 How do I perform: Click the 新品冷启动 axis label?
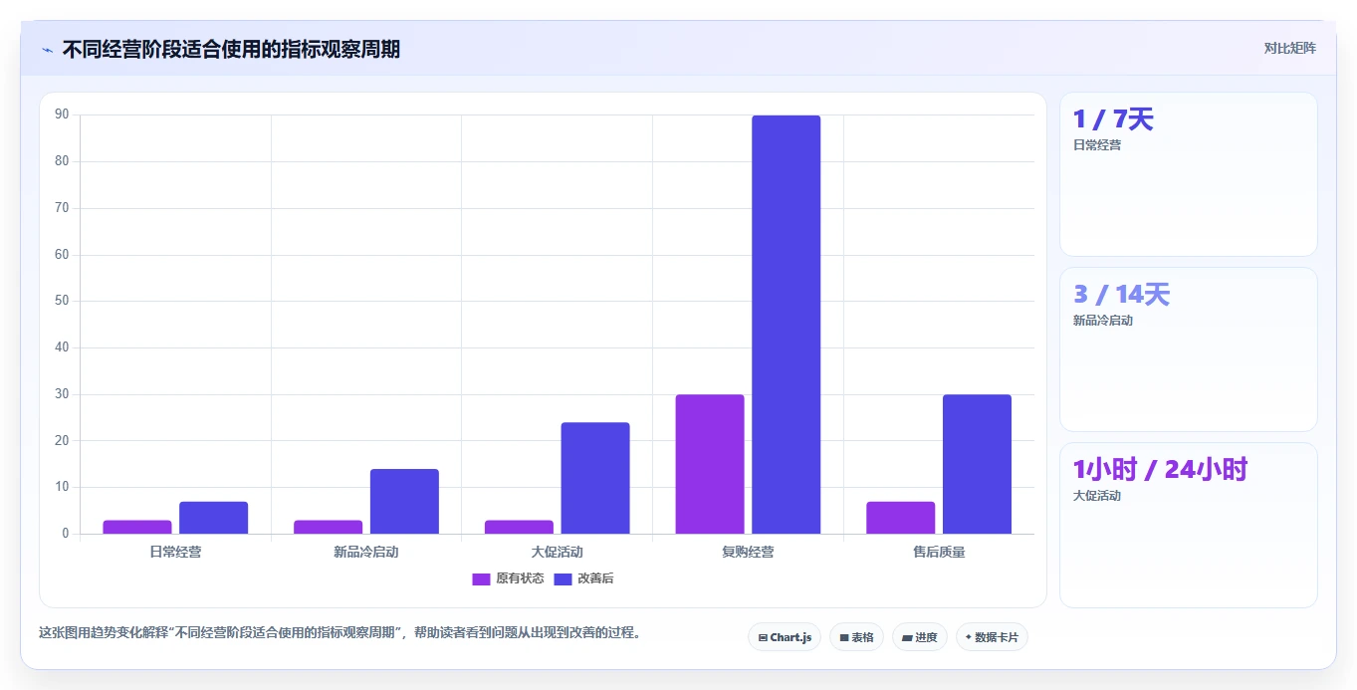coord(366,552)
